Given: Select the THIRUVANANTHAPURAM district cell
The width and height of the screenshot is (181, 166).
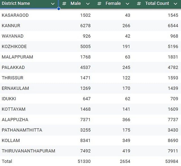Looking at the screenshot, I should click(28, 151).
